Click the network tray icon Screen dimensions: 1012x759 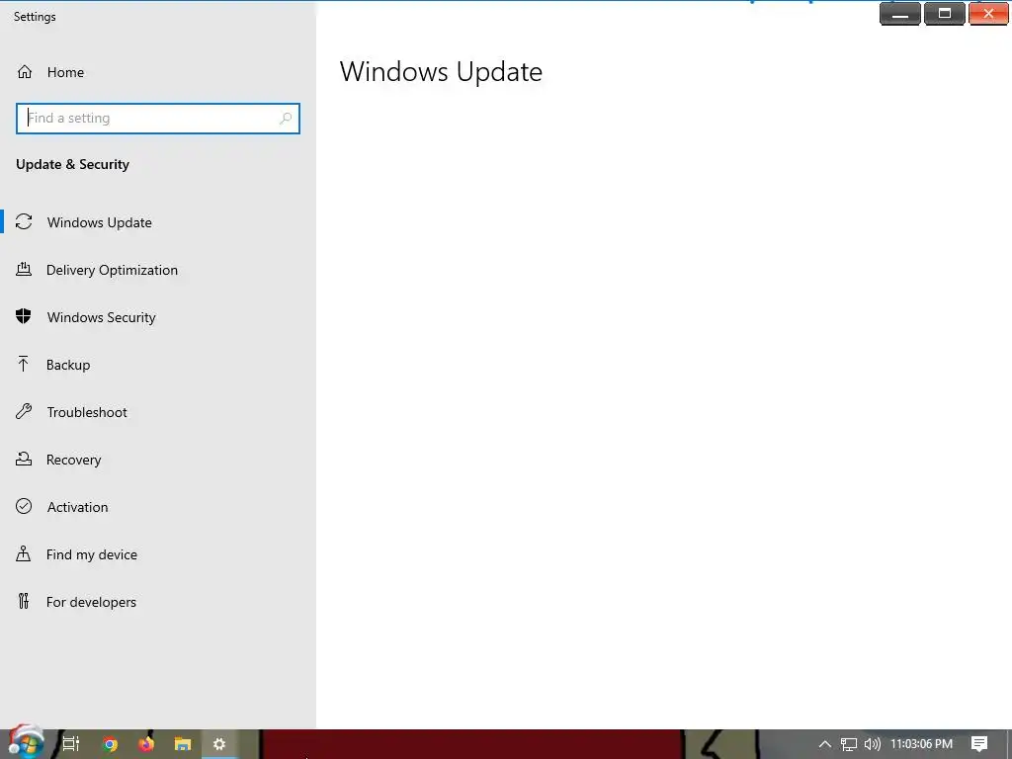pos(849,744)
